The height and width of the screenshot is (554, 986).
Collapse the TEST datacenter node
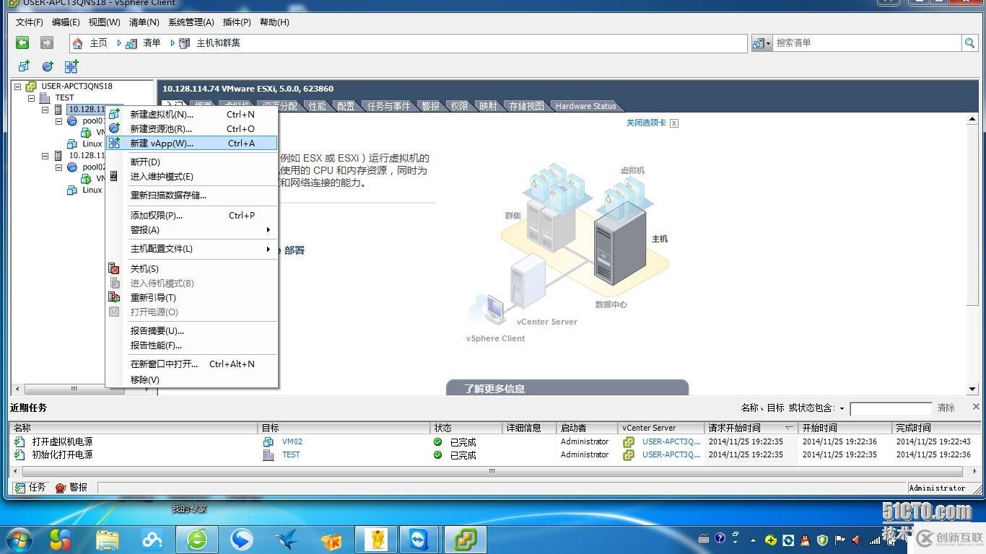click(31, 98)
